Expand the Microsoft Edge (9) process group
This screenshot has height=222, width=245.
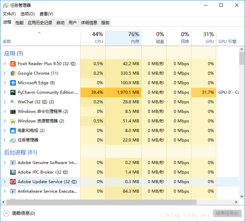(5, 83)
